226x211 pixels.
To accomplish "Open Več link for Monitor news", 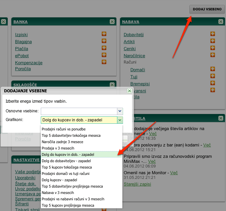I will pos(174,173).
